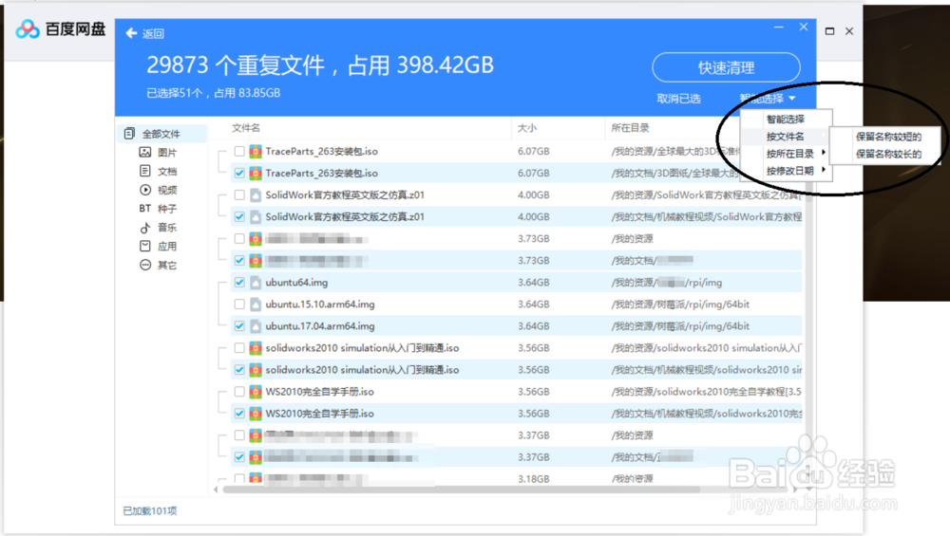The image size is (950, 536).
Task: Minimize the duplicate-file dialog
Action: [779, 28]
